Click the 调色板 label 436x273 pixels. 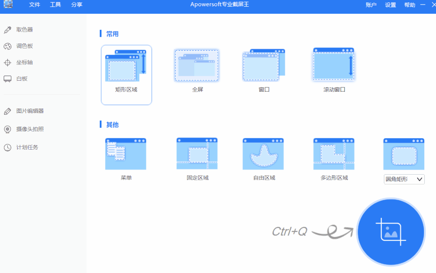coord(25,46)
